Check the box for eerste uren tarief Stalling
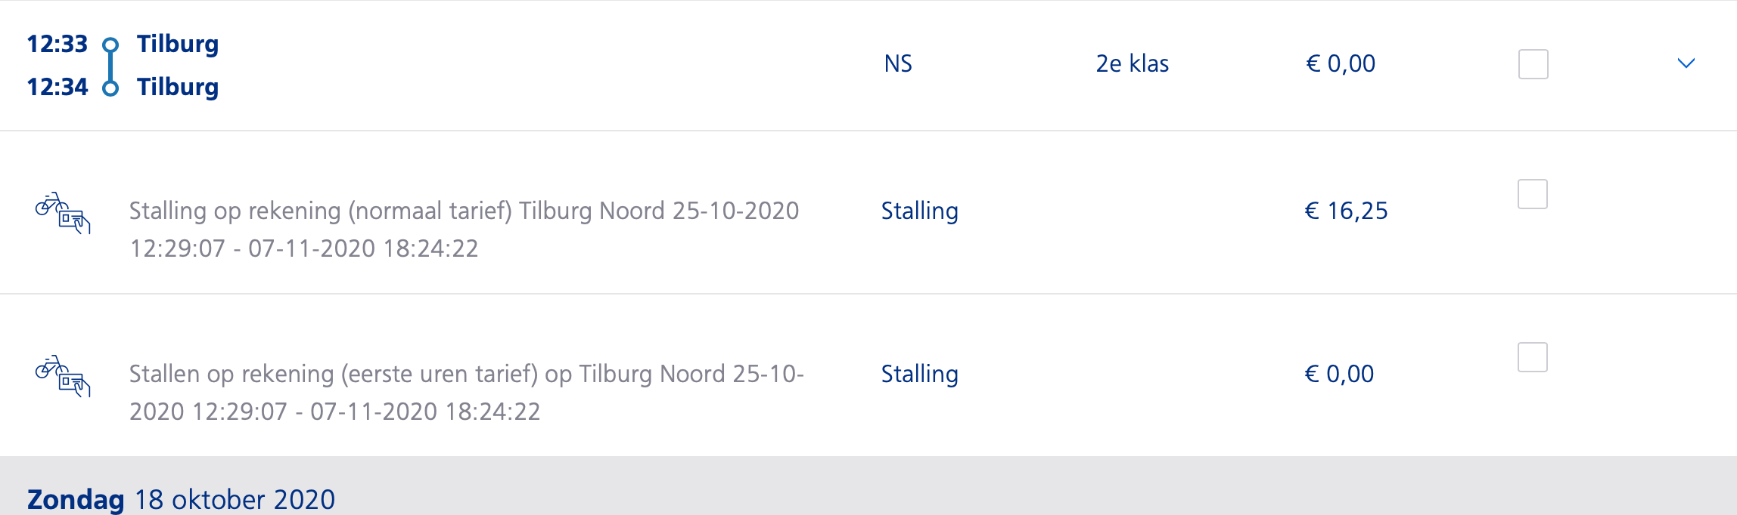 click(1533, 357)
